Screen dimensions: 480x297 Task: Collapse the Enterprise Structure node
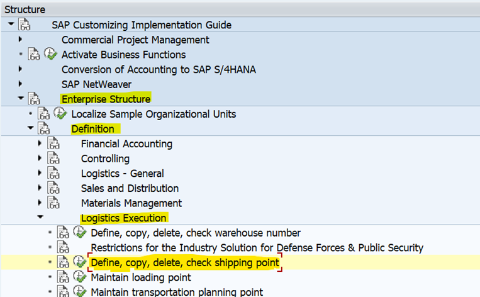(x=20, y=99)
